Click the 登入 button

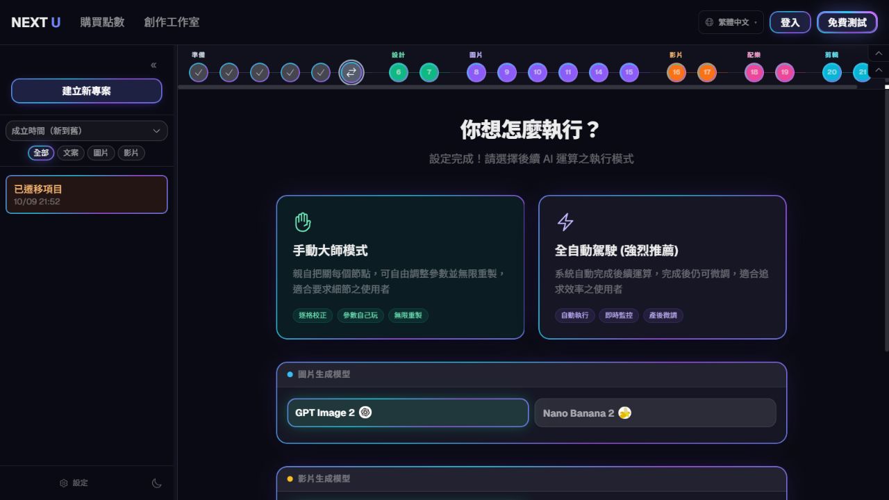[790, 22]
